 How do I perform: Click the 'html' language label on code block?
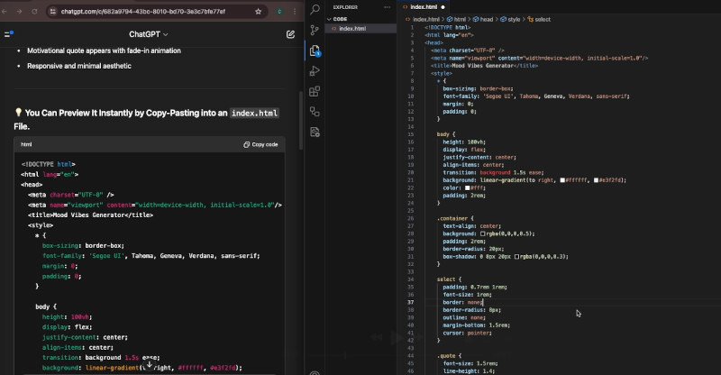click(26, 144)
